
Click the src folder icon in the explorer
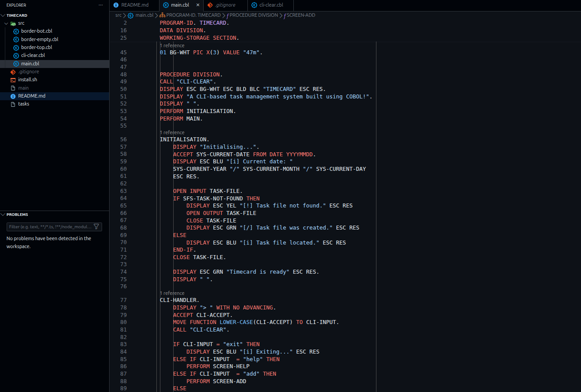13,23
